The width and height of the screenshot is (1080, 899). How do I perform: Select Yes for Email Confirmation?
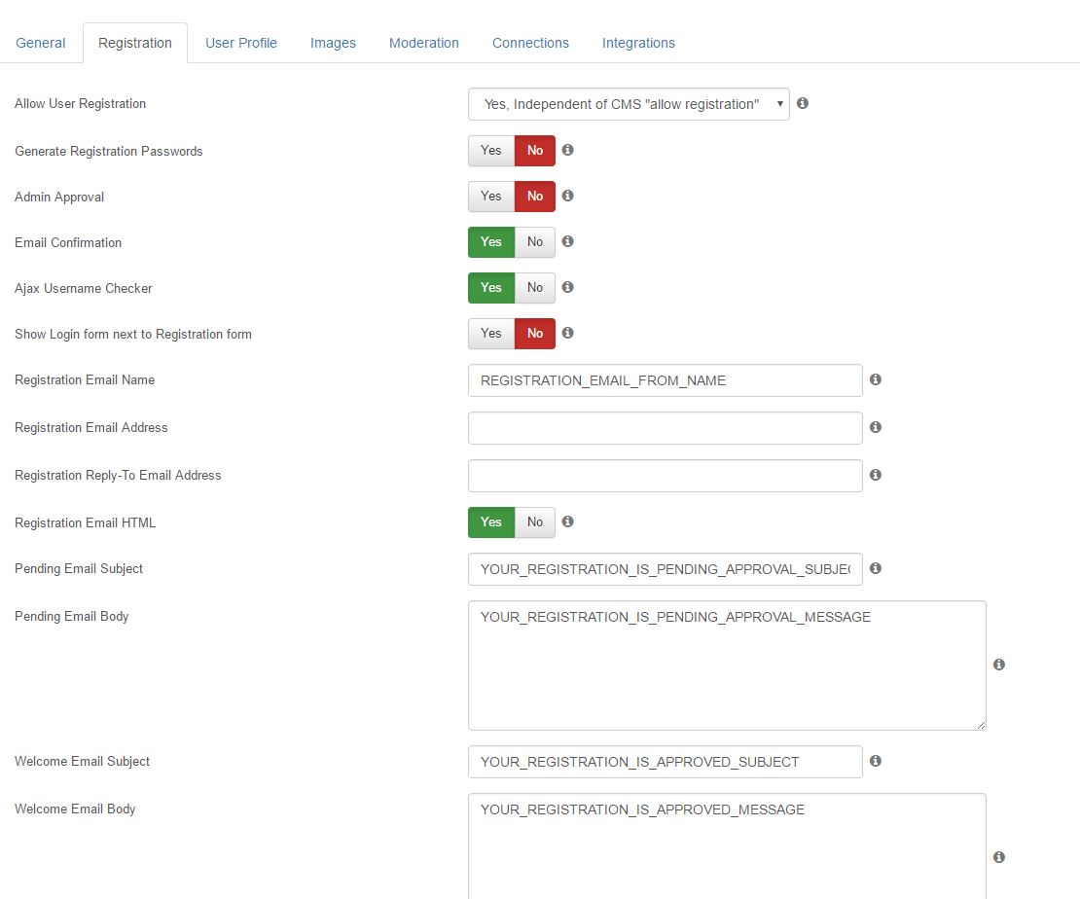491,242
